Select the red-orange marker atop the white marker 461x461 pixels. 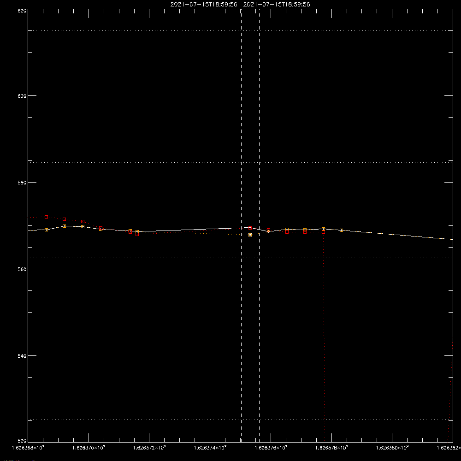pyautogui.click(x=250, y=228)
